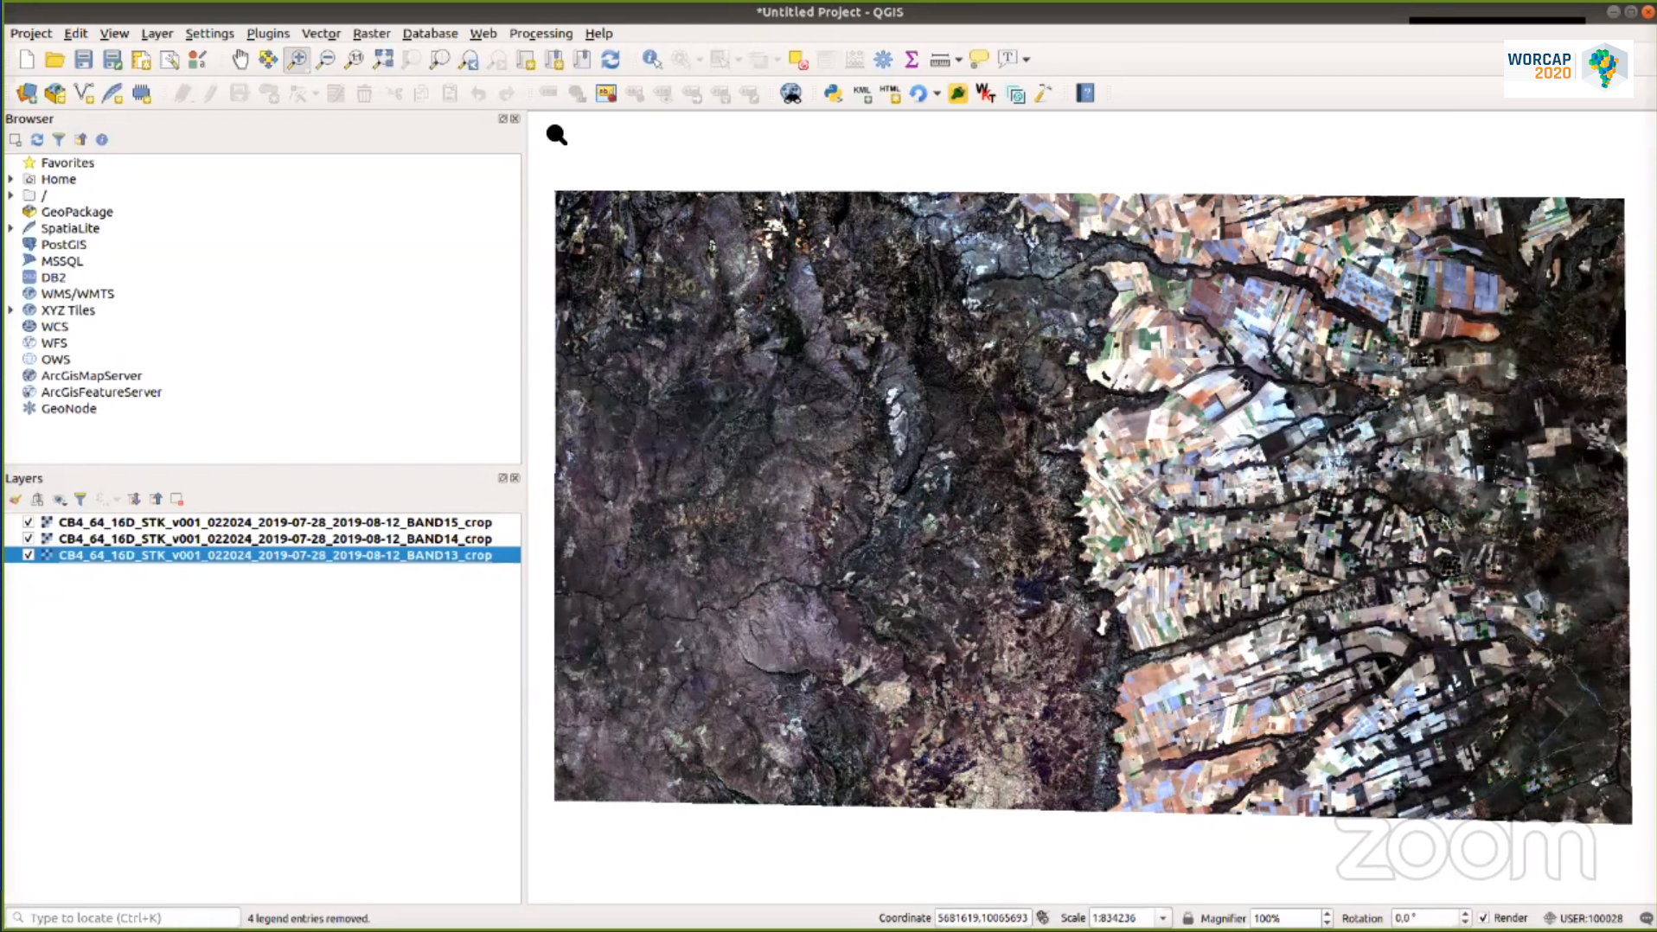Toggle the Render checkbox in status bar
This screenshot has width=1657, height=932.
click(x=1484, y=918)
